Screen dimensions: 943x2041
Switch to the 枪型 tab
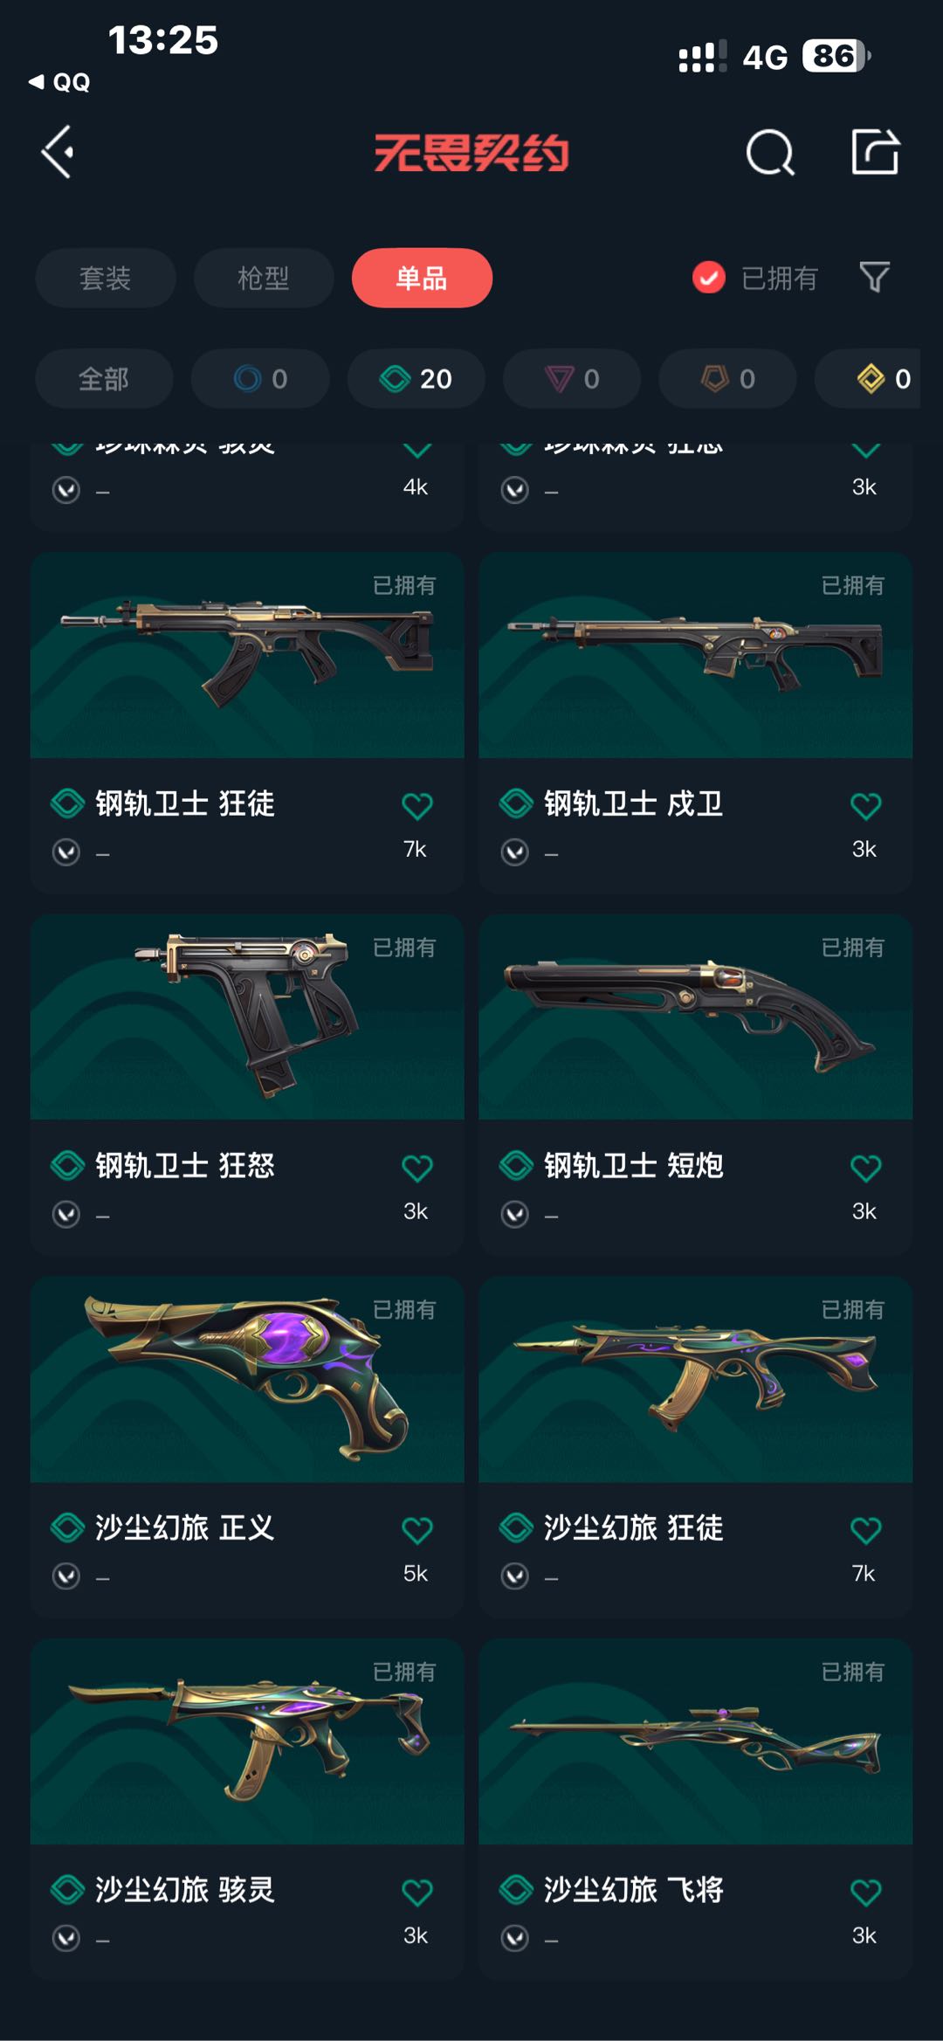264,278
